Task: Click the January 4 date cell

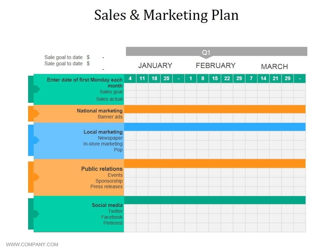Action: click(130, 78)
